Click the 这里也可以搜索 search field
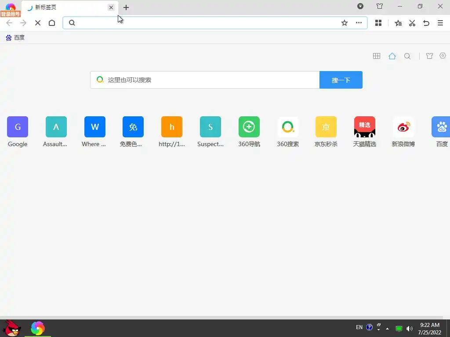The width and height of the screenshot is (450, 337). coord(205,80)
